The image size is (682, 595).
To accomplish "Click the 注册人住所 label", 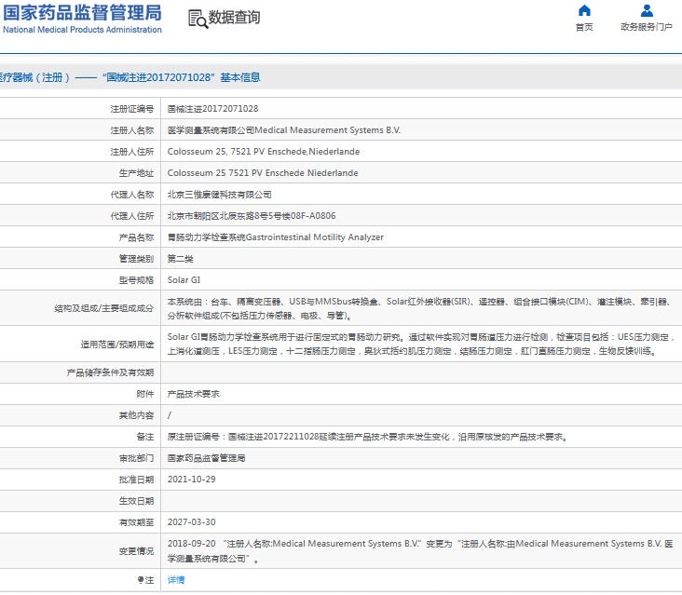I will click(x=132, y=151).
